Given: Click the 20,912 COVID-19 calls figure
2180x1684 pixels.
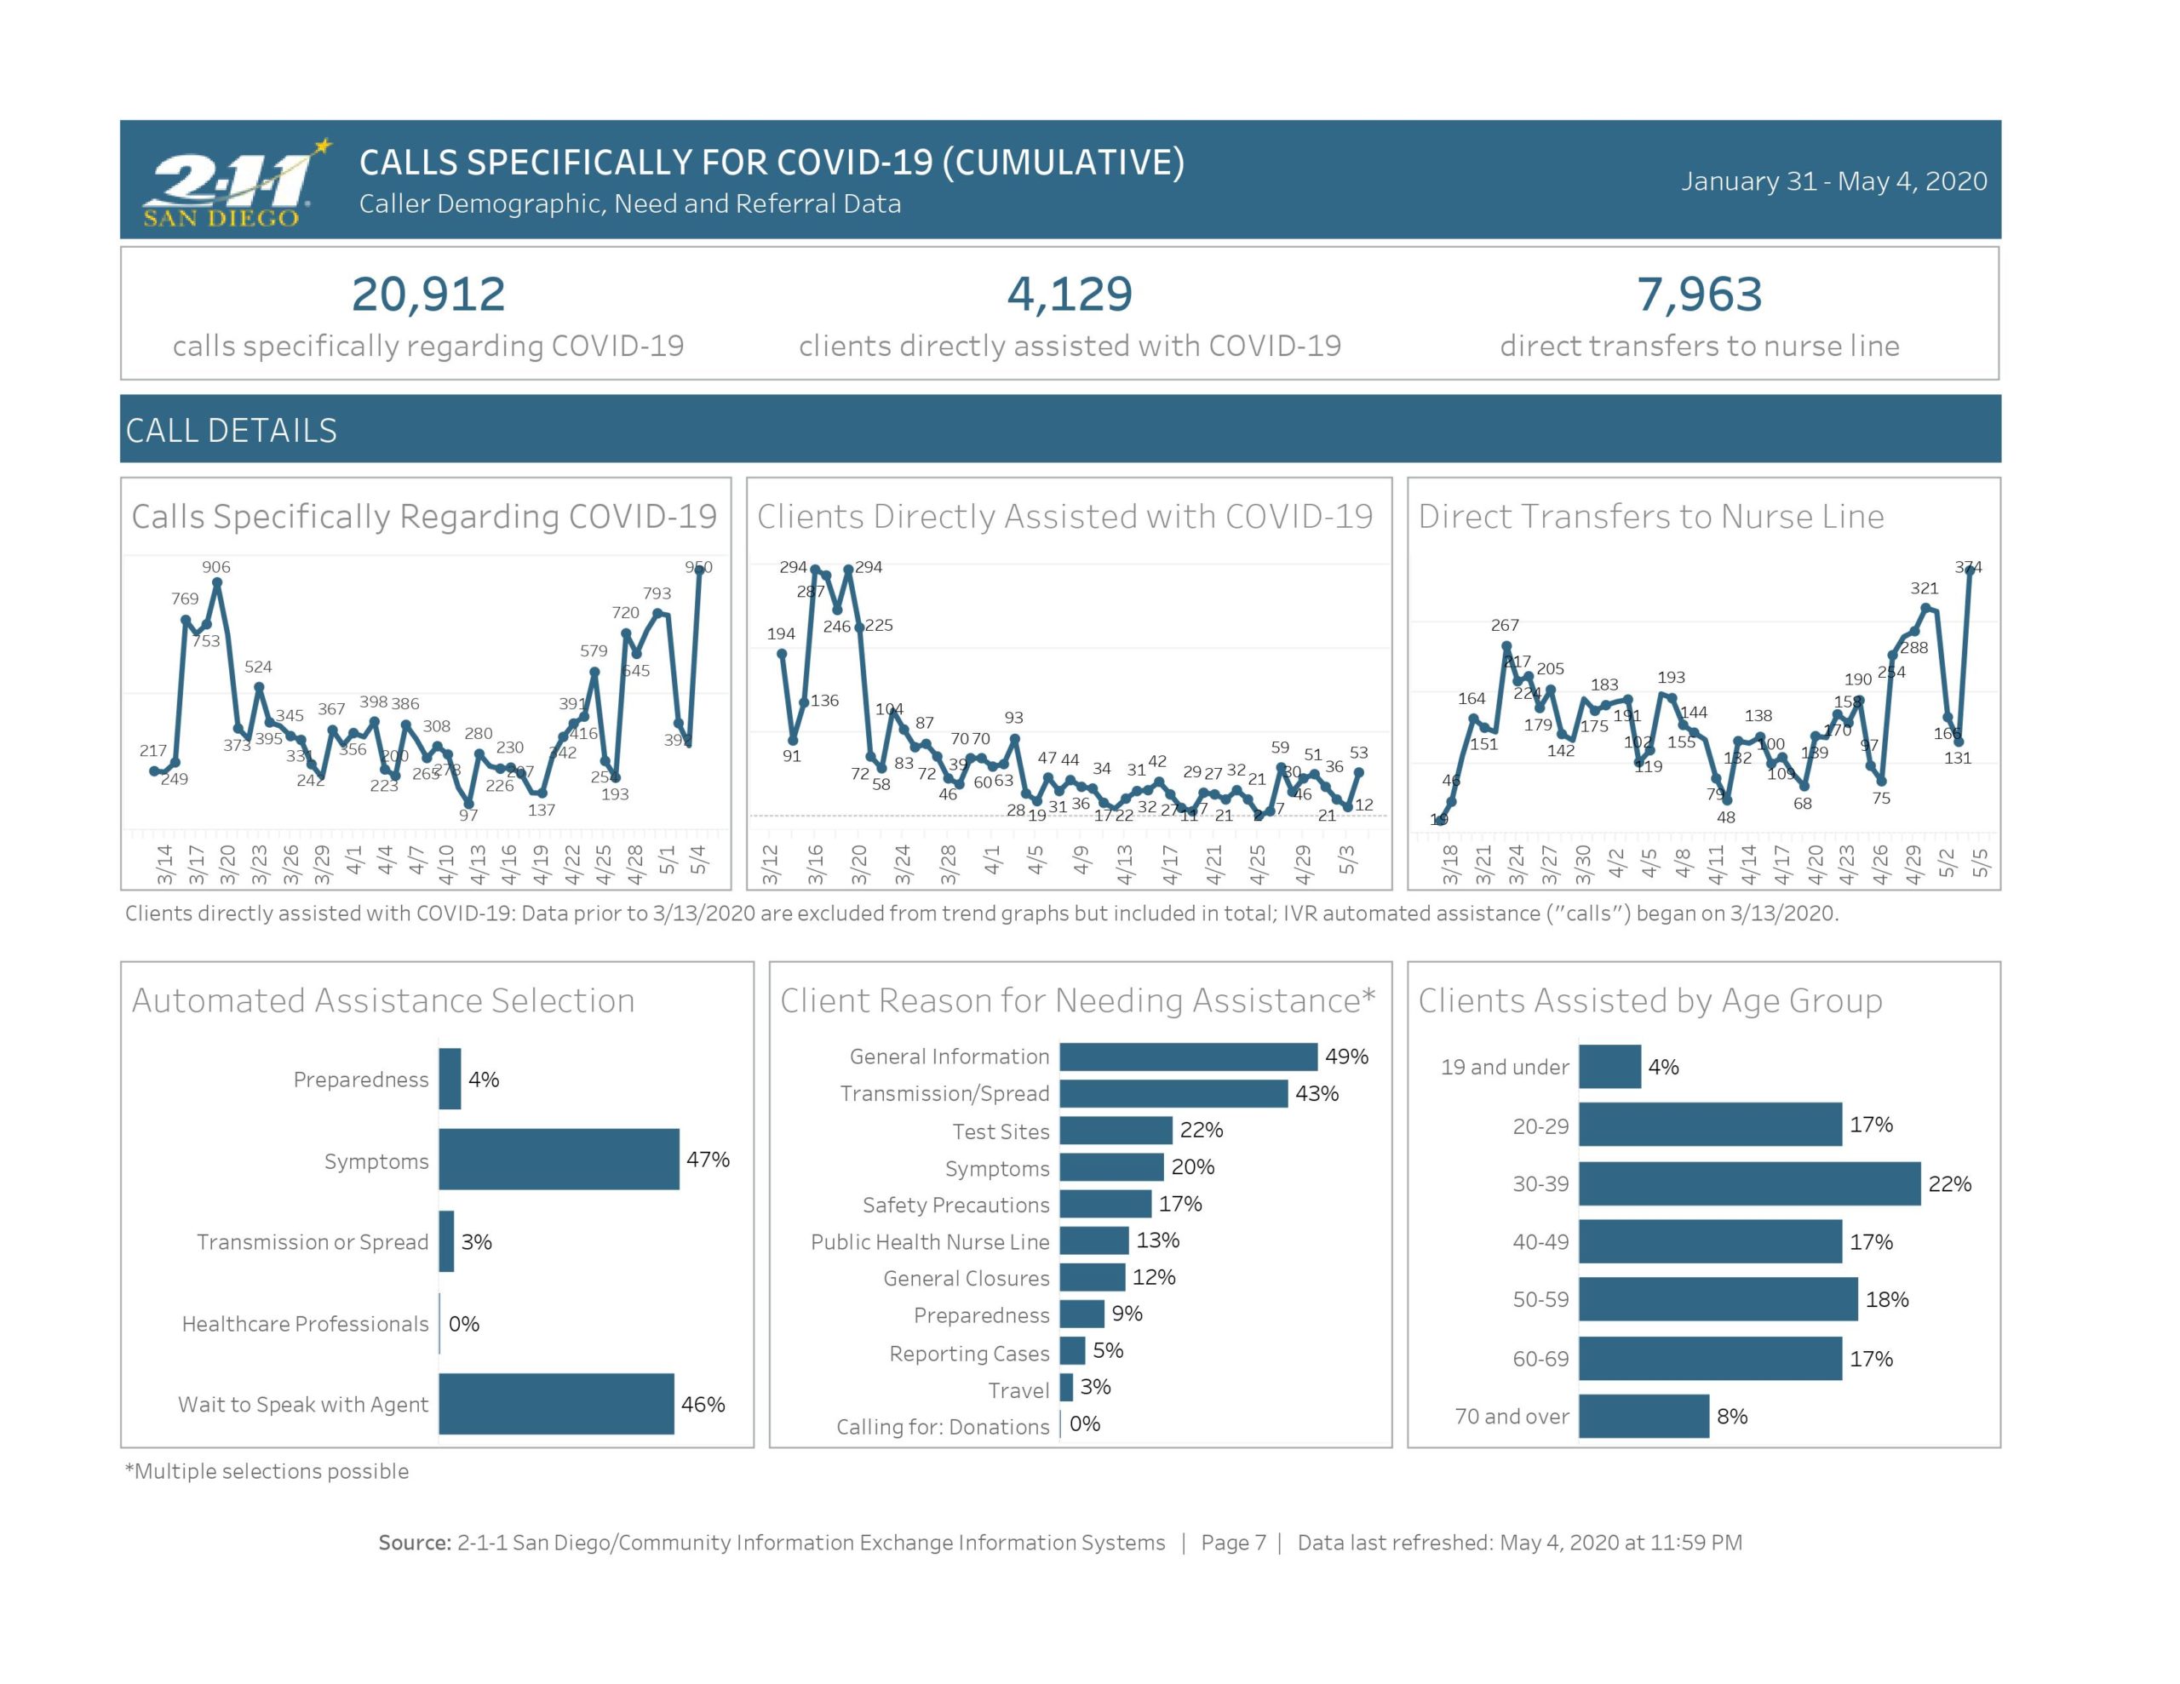Looking at the screenshot, I should click(428, 295).
